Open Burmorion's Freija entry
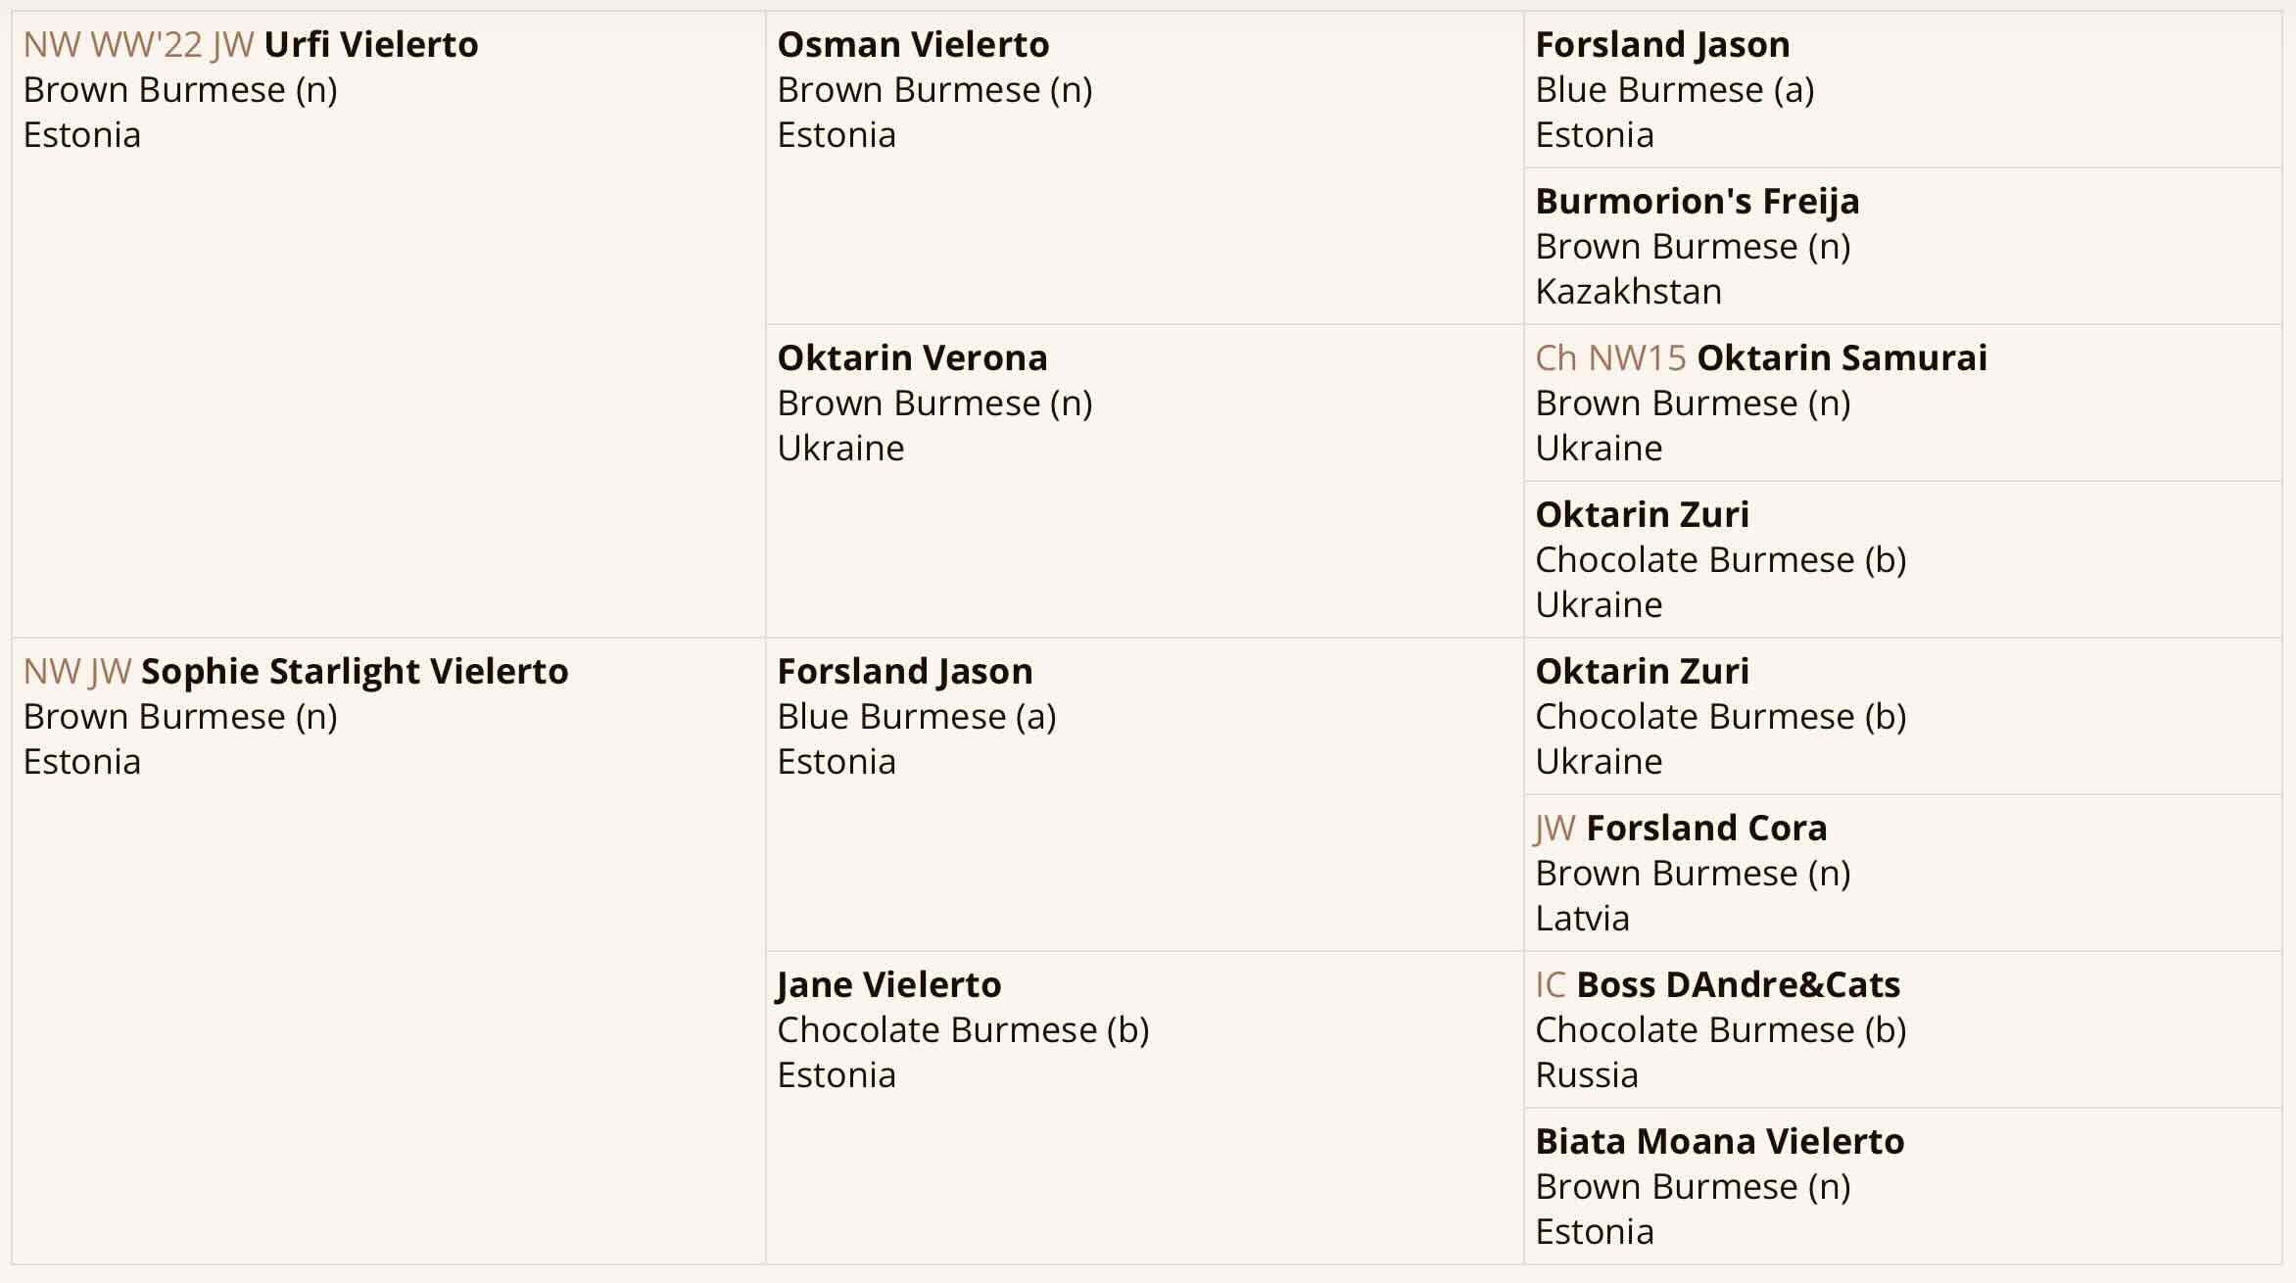Screen dimensions: 2296x1283 click(x=1698, y=202)
